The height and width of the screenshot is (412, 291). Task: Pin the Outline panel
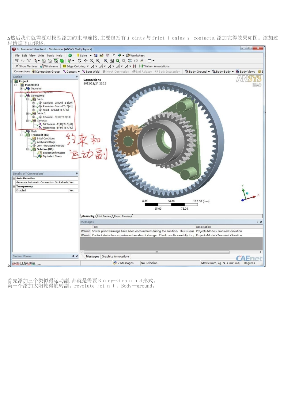coord(77,77)
